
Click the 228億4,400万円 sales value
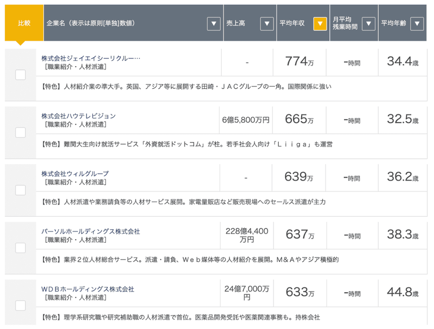pyautogui.click(x=247, y=235)
